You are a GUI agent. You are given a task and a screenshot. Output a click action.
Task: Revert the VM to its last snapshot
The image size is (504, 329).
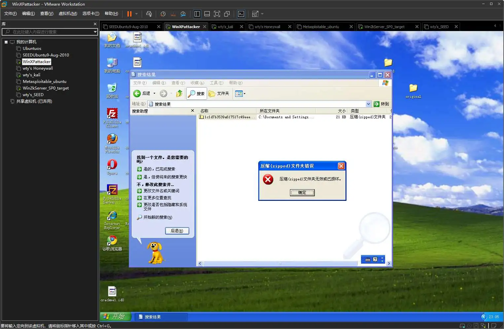pyautogui.click(x=173, y=14)
